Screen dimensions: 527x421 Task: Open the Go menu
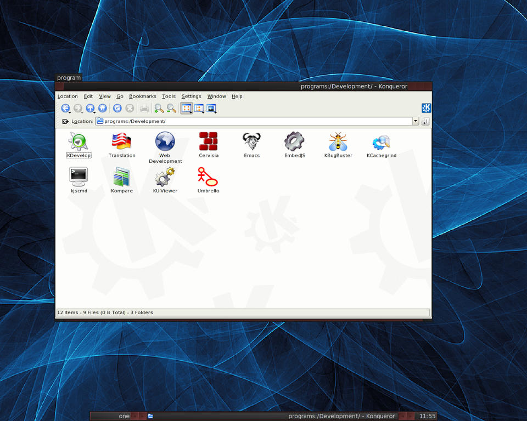[x=120, y=96]
